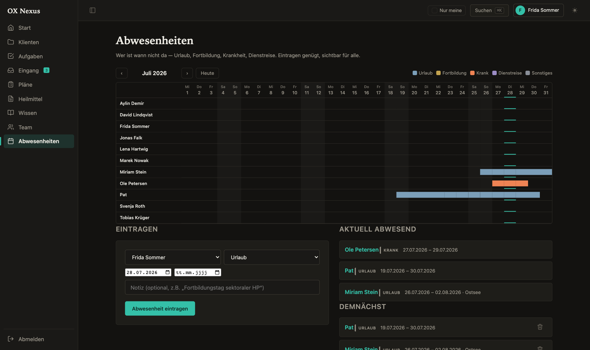The height and width of the screenshot is (350, 590).
Task: Click Ole Petersen's orange Krank bar
Action: point(510,183)
